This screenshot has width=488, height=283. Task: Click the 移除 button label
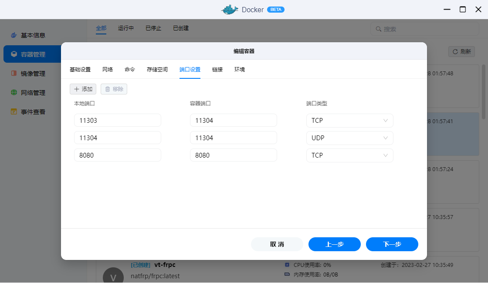[x=118, y=89]
